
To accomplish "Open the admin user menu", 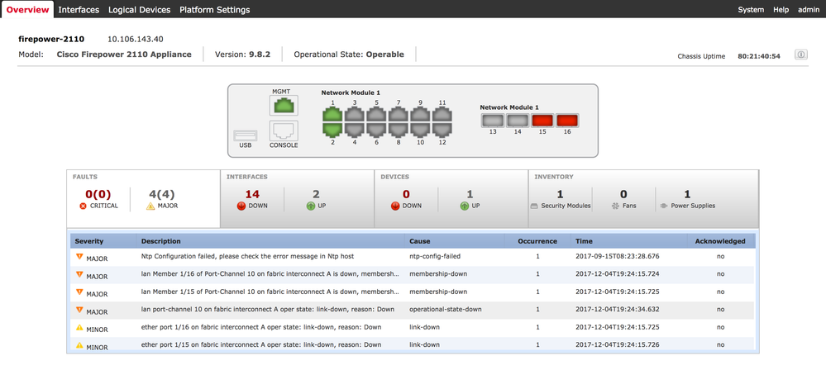I will (808, 9).
